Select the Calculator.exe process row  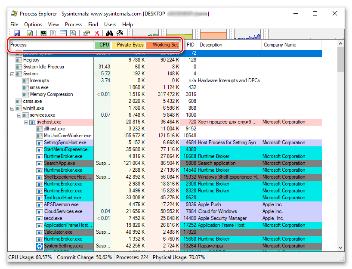pos(58,232)
